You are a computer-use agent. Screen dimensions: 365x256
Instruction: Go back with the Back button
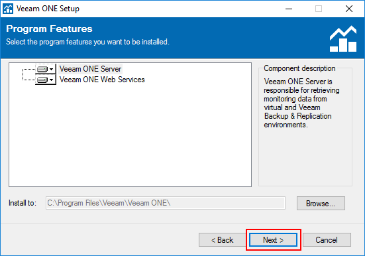[223, 239]
